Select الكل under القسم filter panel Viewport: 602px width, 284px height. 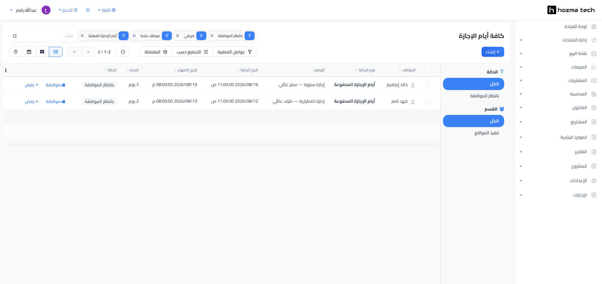(x=473, y=121)
